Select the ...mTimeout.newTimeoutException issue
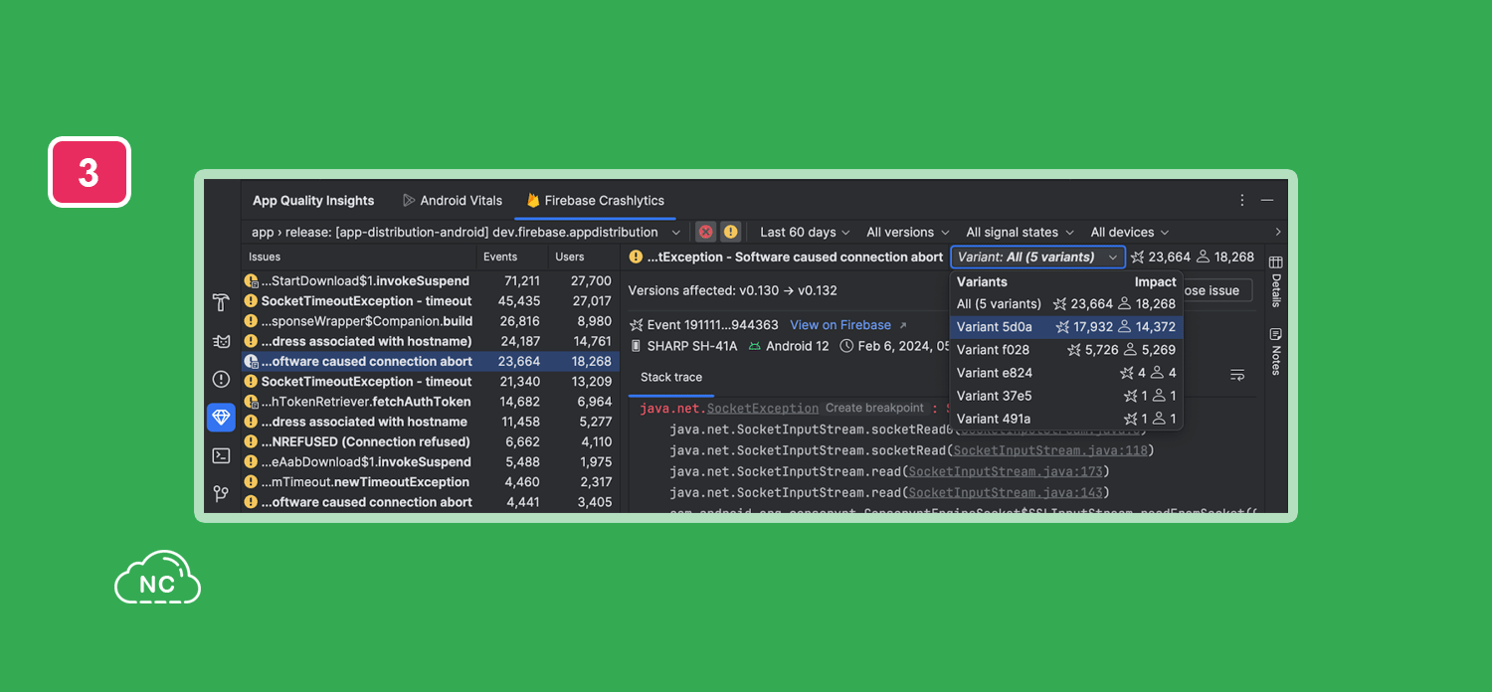Image resolution: width=1492 pixels, height=692 pixels. tap(430, 482)
